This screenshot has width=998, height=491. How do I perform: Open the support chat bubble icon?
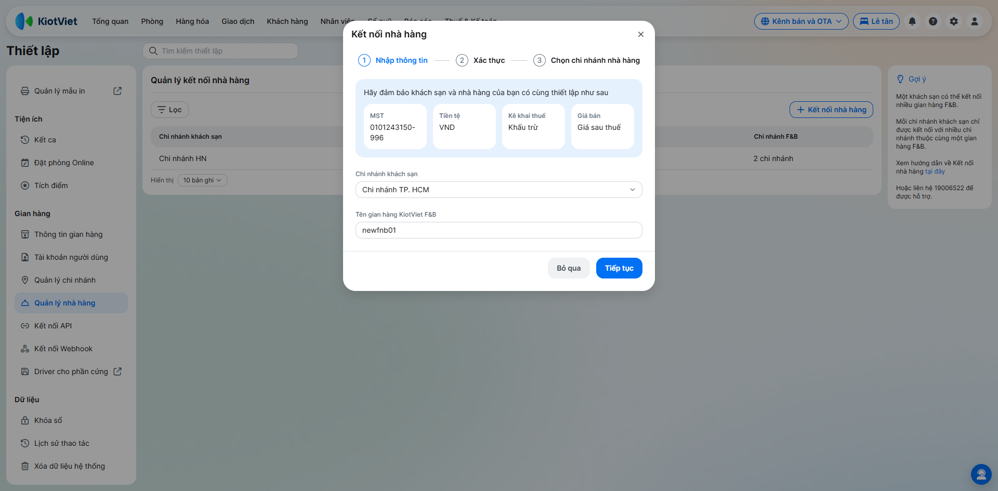click(981, 474)
